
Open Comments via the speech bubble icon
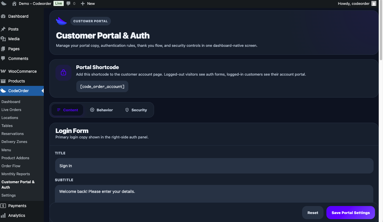[x=4, y=58]
